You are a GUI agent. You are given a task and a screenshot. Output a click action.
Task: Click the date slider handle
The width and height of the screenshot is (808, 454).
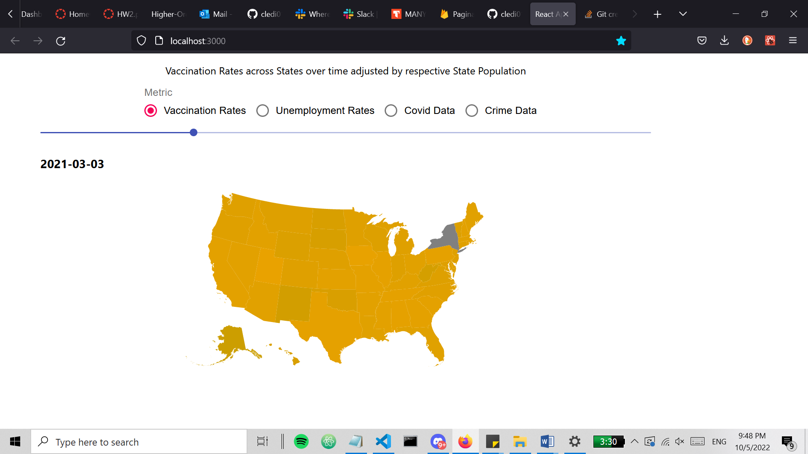[194, 132]
